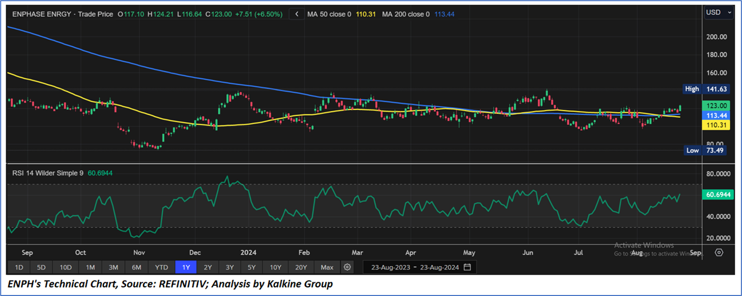Click the green 123.00 current price tag

click(716, 106)
